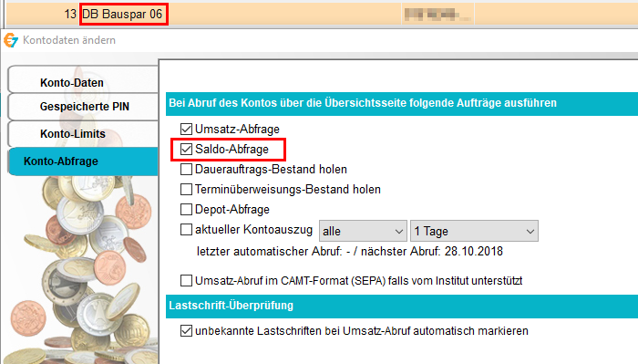638x364 pixels.
Task: Toggle the Saldo-Abfrage checkbox
Action: [186, 149]
